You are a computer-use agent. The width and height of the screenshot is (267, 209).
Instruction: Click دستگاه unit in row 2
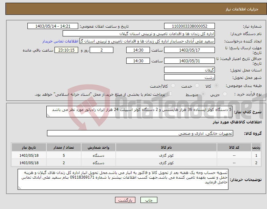98,163
